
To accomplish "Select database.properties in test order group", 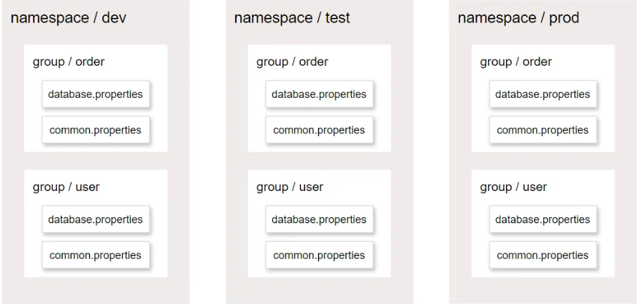I will tap(319, 94).
